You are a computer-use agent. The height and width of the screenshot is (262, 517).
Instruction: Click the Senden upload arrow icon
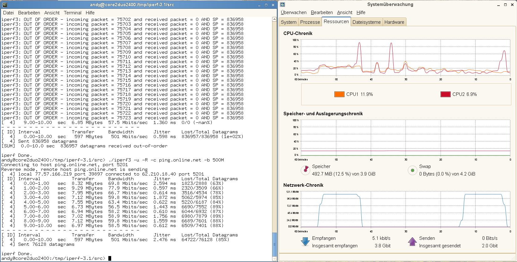pos(412,242)
